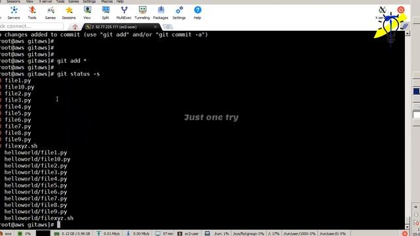Click upload speed 0.01 Mb/s indicator

pyautogui.click(x=108, y=233)
